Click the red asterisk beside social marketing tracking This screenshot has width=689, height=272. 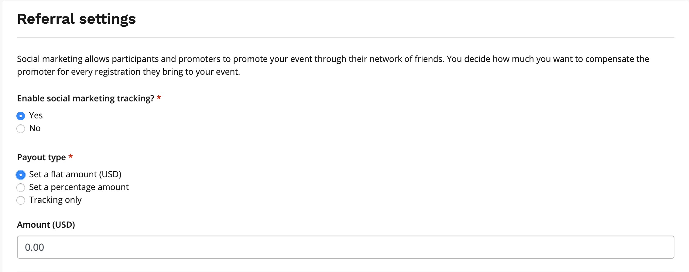[159, 98]
